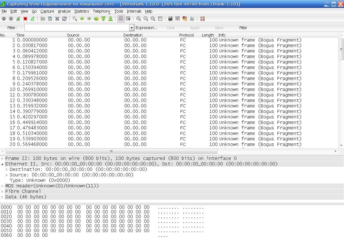Click the Filter button right of Save

(x=243, y=28)
